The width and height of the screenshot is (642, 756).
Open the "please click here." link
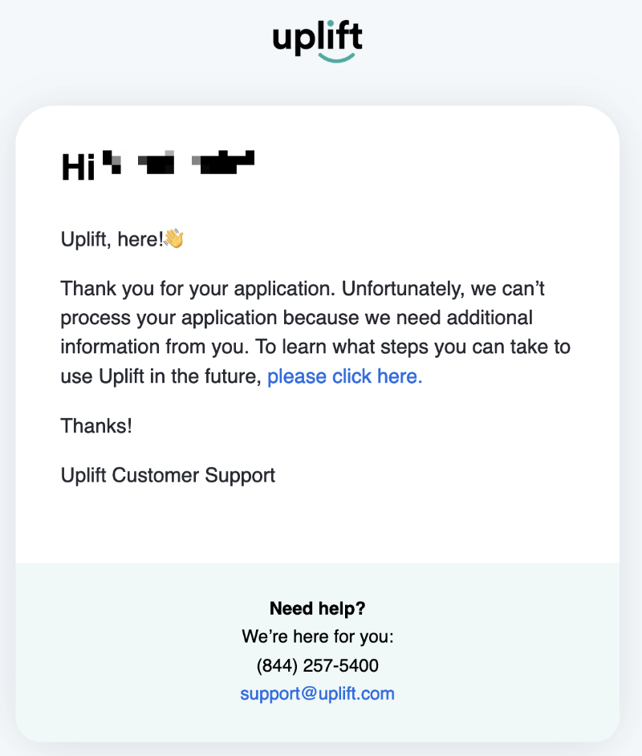click(344, 376)
